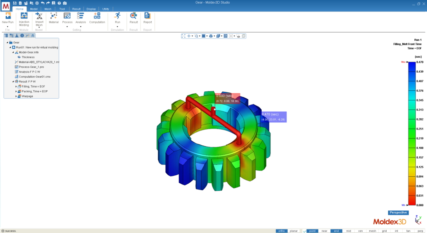Toggle the end snap option
The width and height of the screenshot is (427, 233).
[x=337, y=231]
